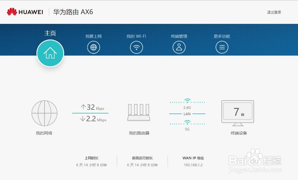Image resolution: width=298 pixels, height=180 pixels.
Task: Click the 系统运行时长 heading
Action: click(x=142, y=158)
